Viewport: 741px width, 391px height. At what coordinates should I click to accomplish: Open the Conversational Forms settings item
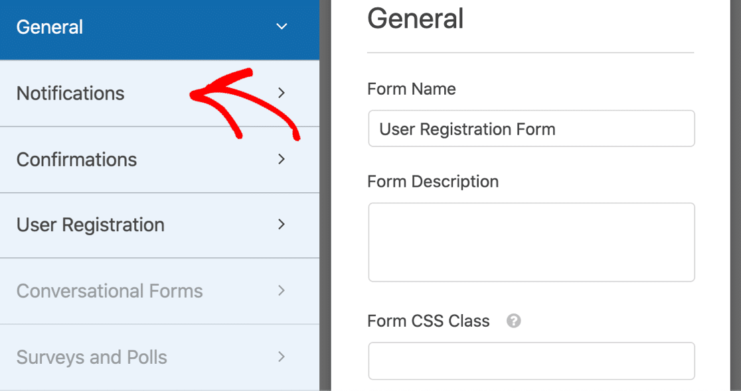pos(160,291)
